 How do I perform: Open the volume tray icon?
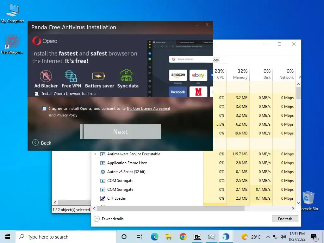coord(283,237)
